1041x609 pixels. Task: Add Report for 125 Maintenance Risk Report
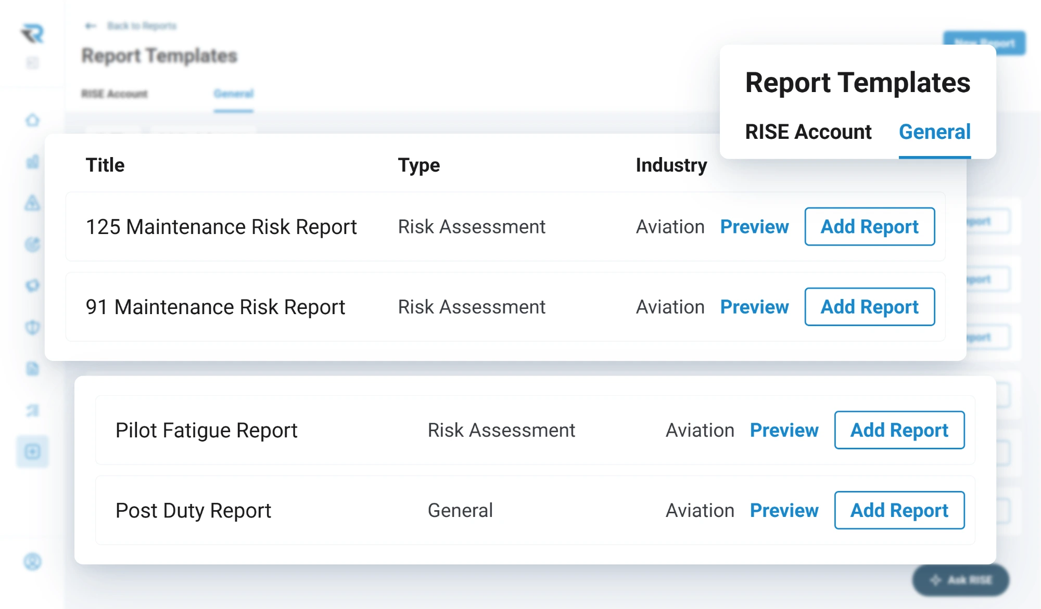tap(870, 227)
